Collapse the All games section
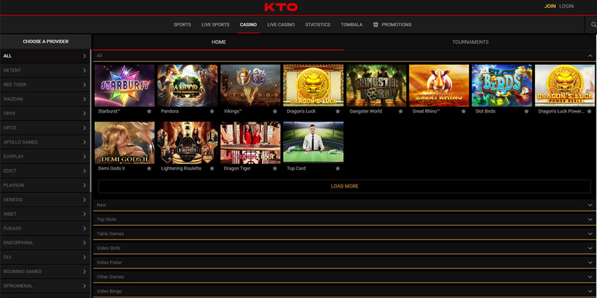The height and width of the screenshot is (298, 597). click(590, 55)
